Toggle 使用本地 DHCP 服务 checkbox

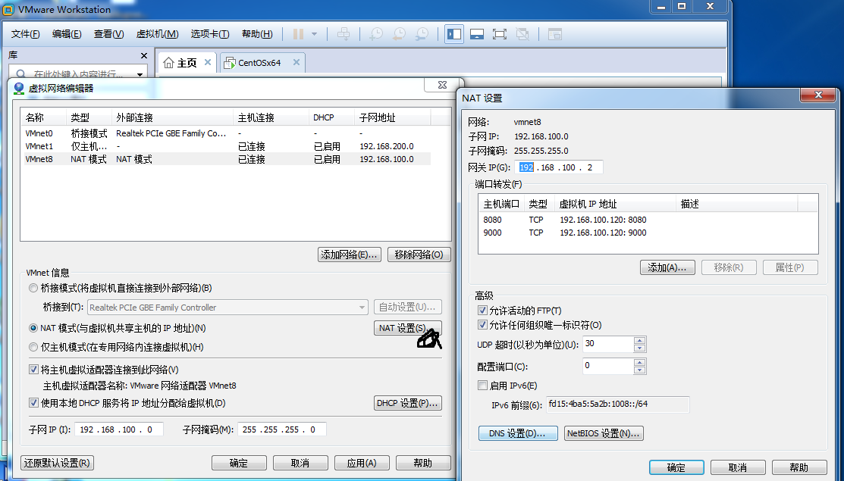(33, 403)
